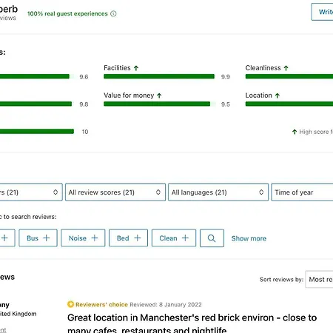This screenshot has width=333, height=333.
Task: Click the Great location in Manchester's review title
Action: (x=192, y=323)
